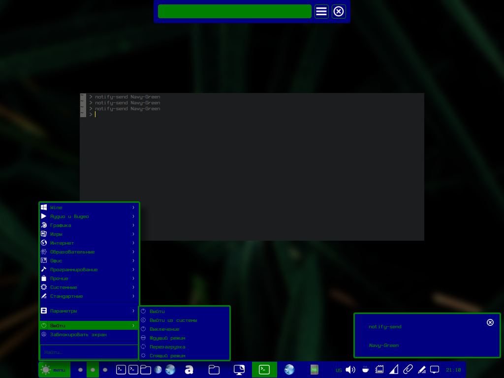The height and width of the screenshot is (378, 504).
Task: Open the paperclip clipboard tray icon
Action: [408, 370]
